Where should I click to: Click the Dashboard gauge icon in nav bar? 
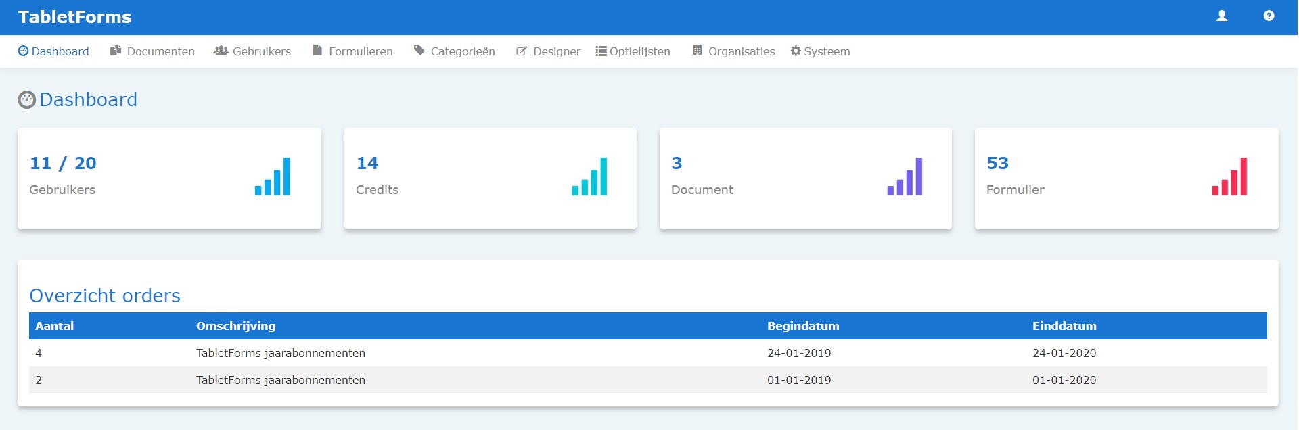pos(23,51)
